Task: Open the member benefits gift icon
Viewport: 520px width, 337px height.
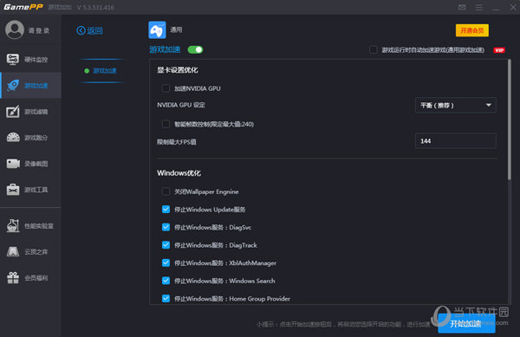Action: (x=13, y=278)
